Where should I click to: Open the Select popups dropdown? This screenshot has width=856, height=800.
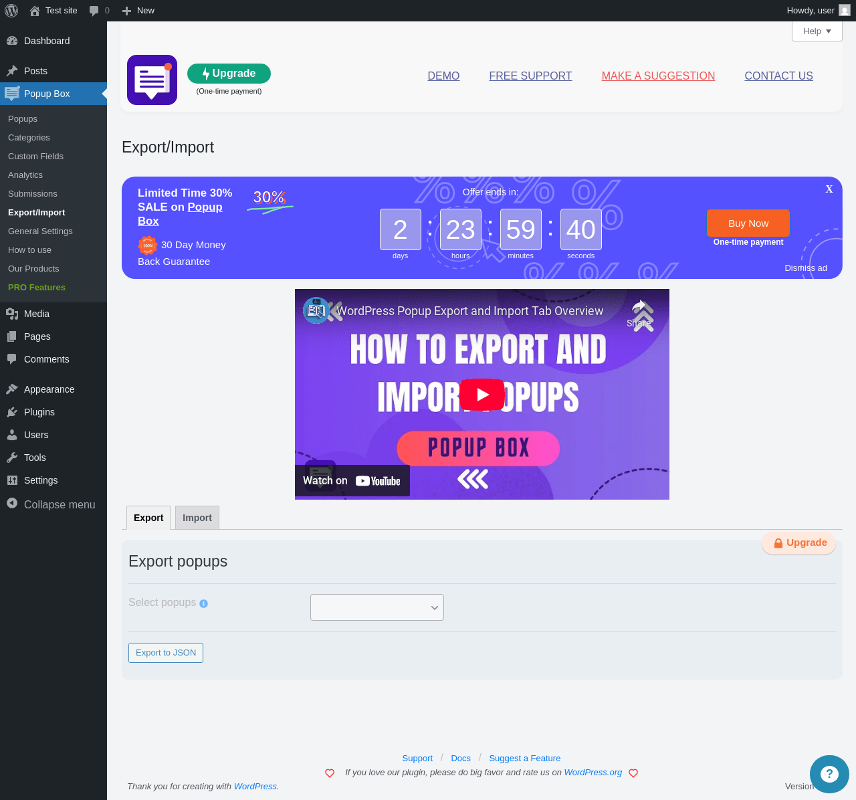(377, 607)
